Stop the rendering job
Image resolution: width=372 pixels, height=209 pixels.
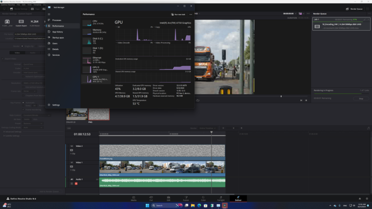pos(361,99)
